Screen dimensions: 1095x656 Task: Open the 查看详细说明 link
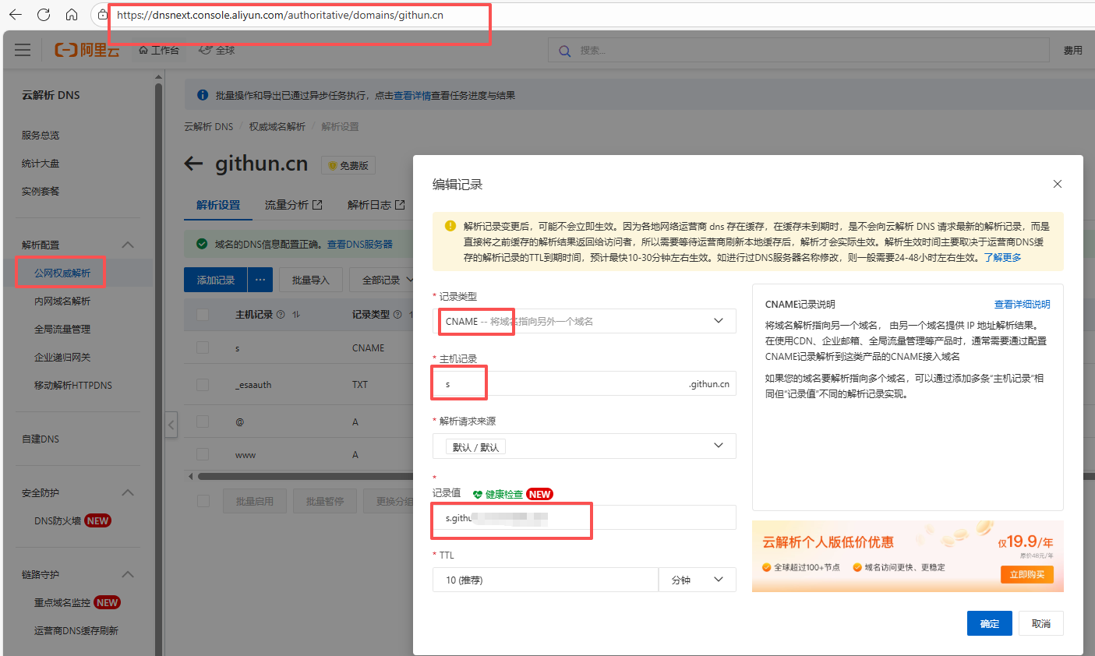[1022, 304]
